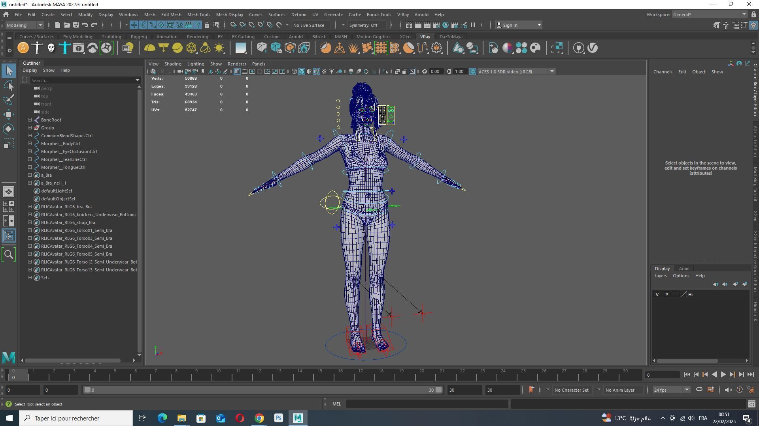Click the Outliner layout icon in the sidebar
759x426 pixels.
tap(9, 236)
